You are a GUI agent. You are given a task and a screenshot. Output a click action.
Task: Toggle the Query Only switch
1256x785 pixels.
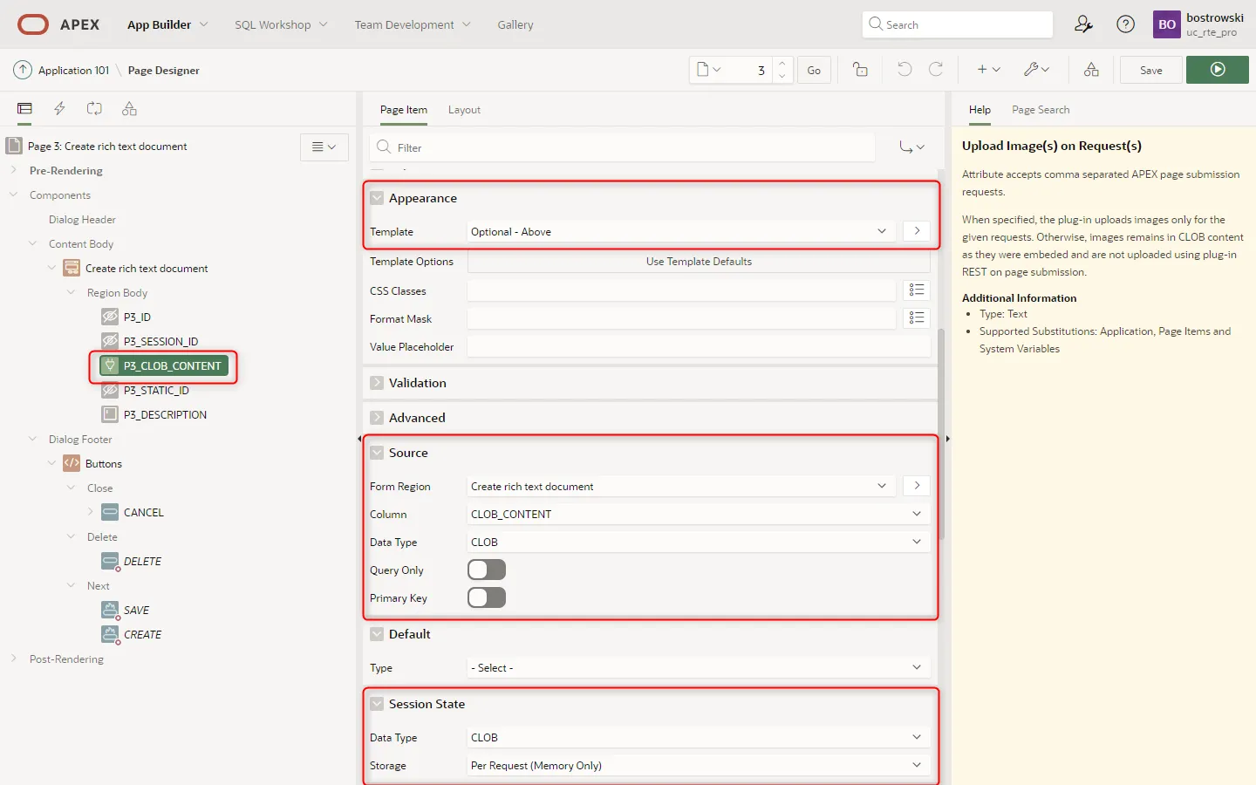487,570
